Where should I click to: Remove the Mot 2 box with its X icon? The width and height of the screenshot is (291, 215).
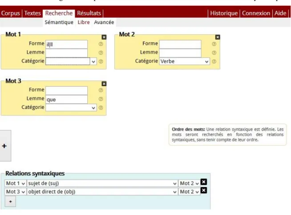pos(218,37)
